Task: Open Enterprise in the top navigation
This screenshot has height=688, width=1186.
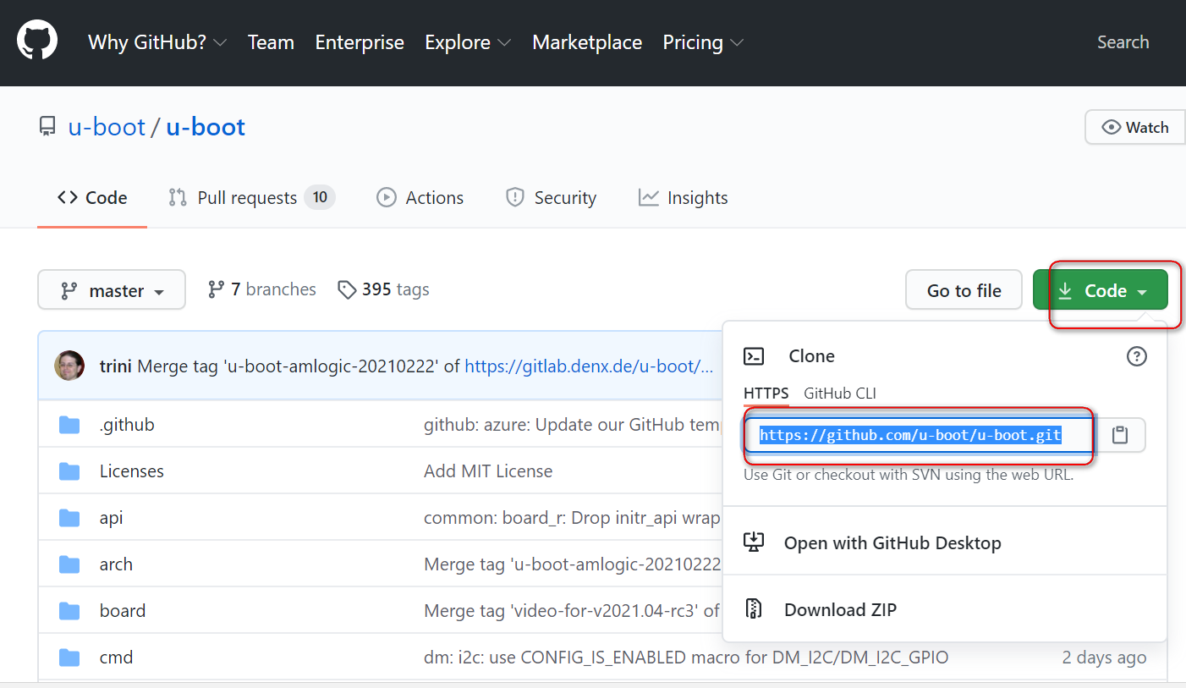Action: pos(360,42)
